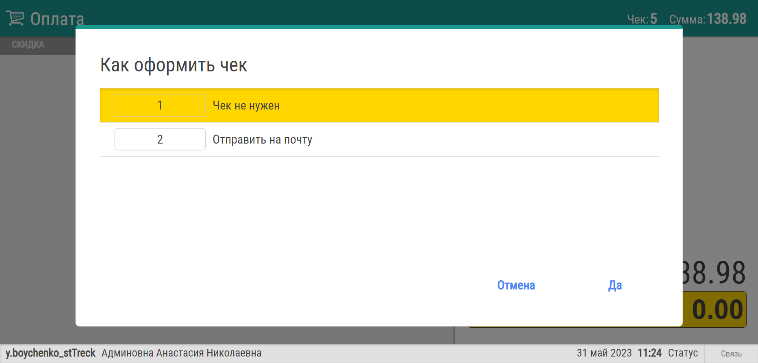Confirm with the Да button
This screenshot has width=758, height=363.
coord(615,285)
